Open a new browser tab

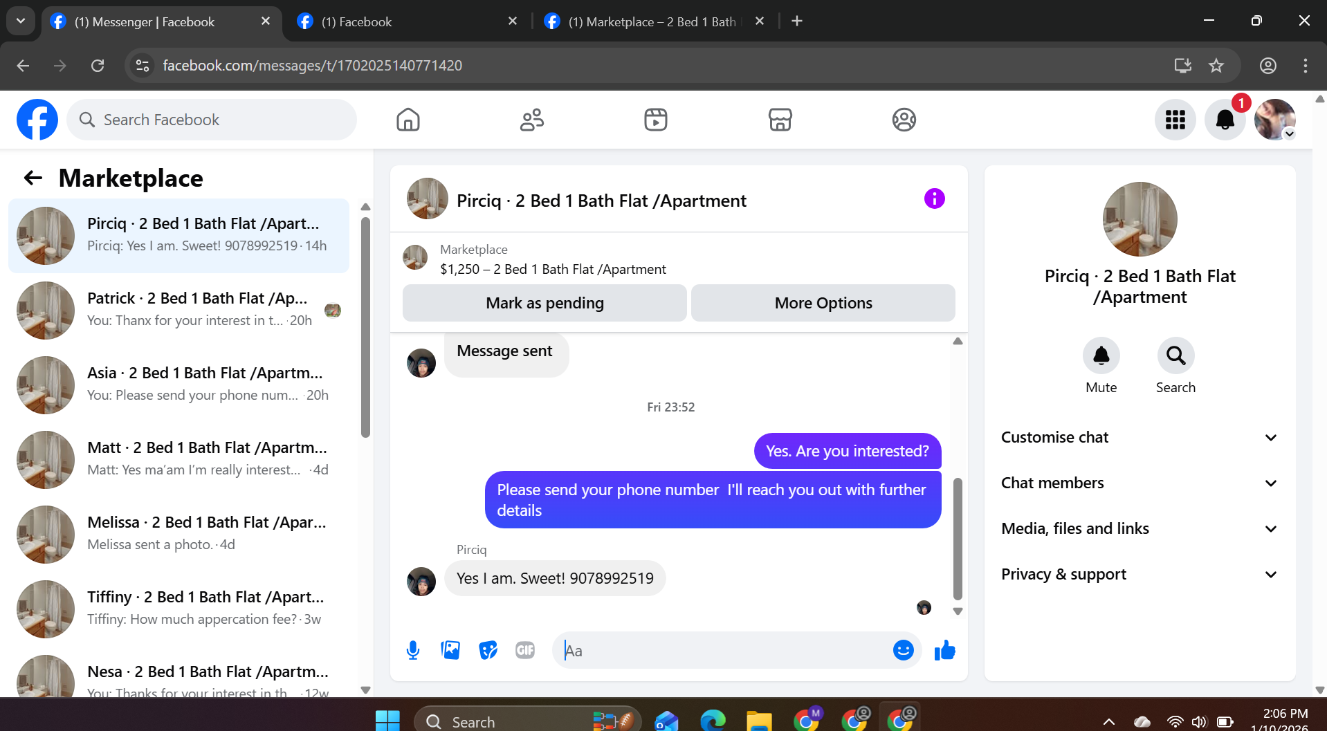point(797,21)
